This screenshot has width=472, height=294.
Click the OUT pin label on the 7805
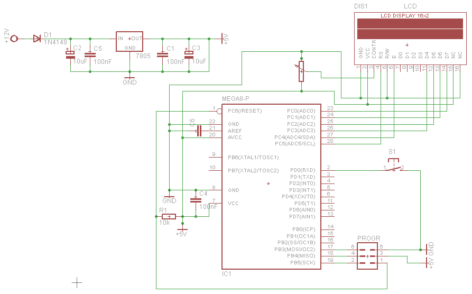click(137, 39)
